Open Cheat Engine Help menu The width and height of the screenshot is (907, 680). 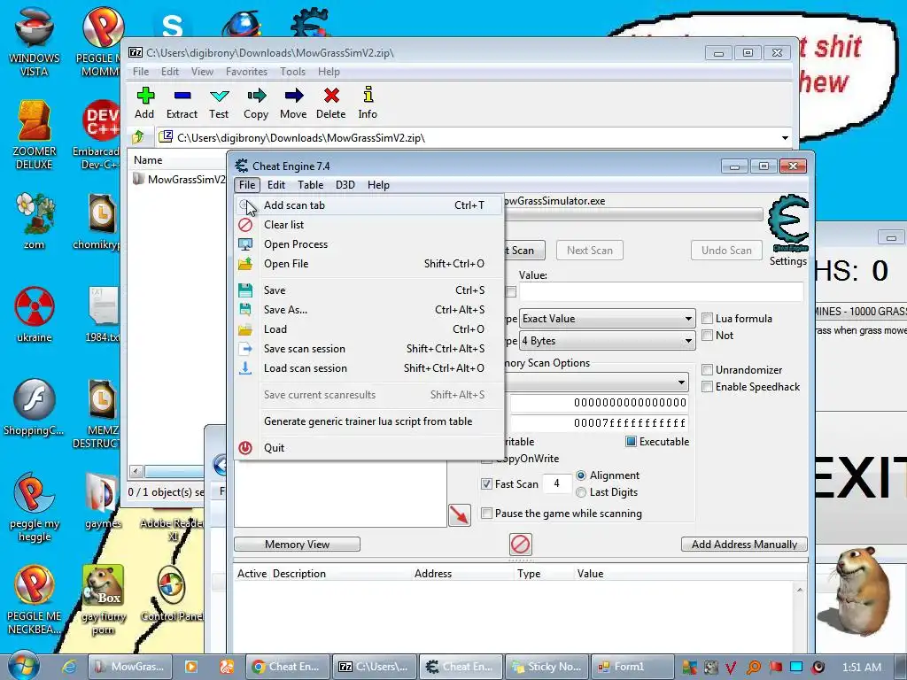378,185
